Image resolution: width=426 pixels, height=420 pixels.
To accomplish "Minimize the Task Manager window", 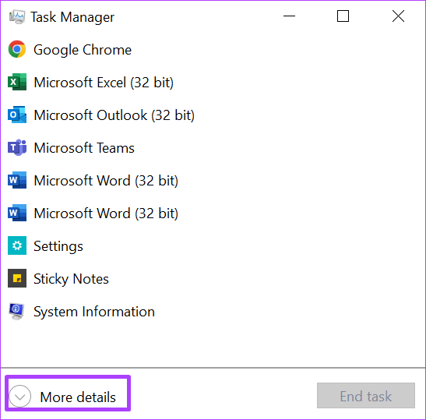I will pos(289,16).
